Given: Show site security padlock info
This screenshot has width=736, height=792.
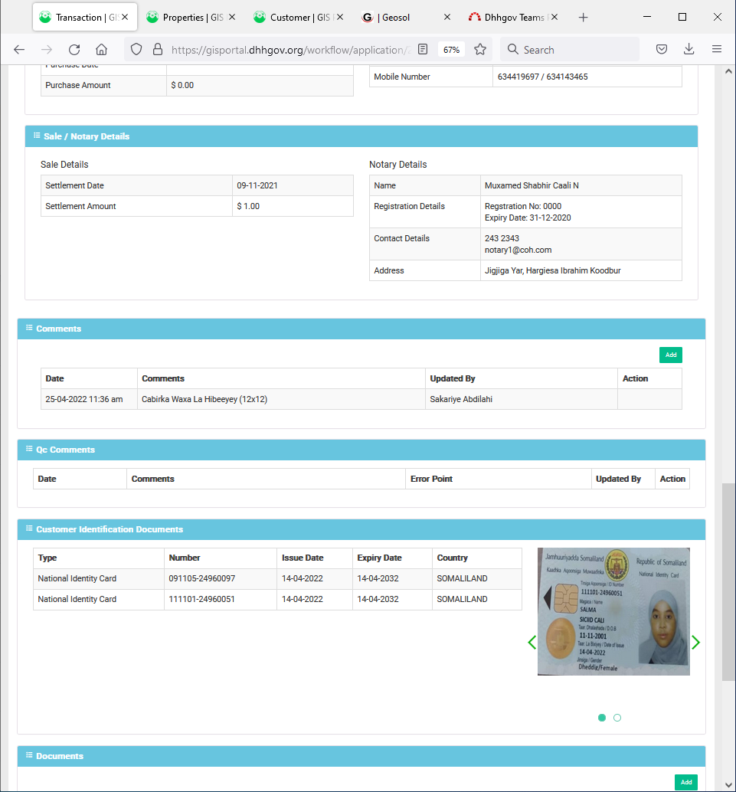Looking at the screenshot, I should coord(158,50).
